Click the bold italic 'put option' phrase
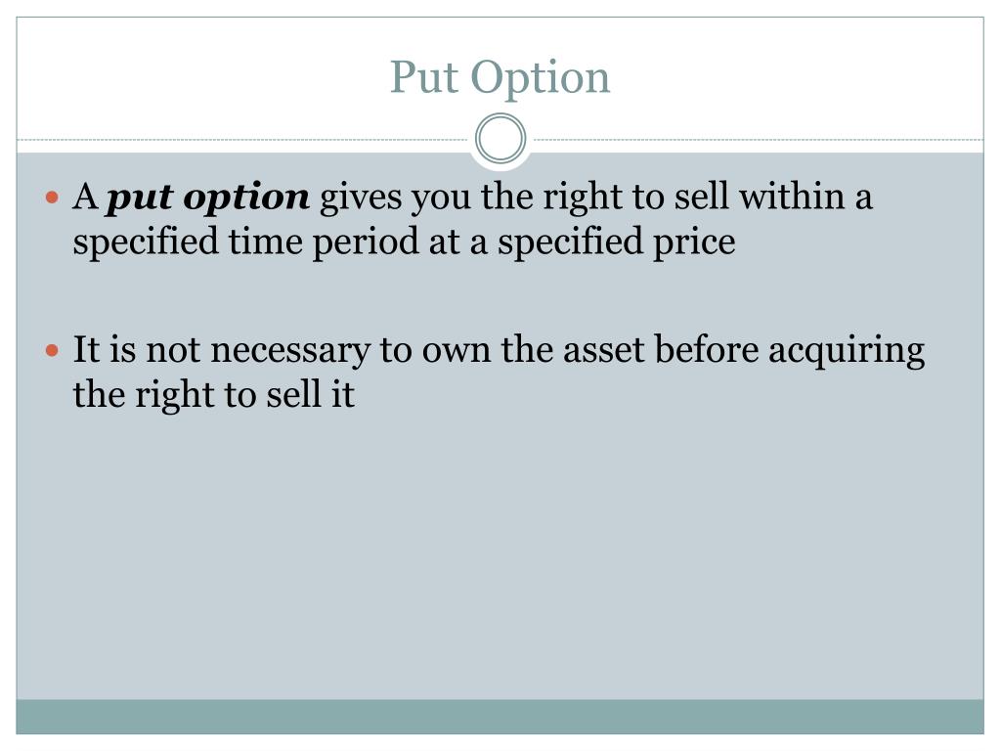 tap(208, 198)
